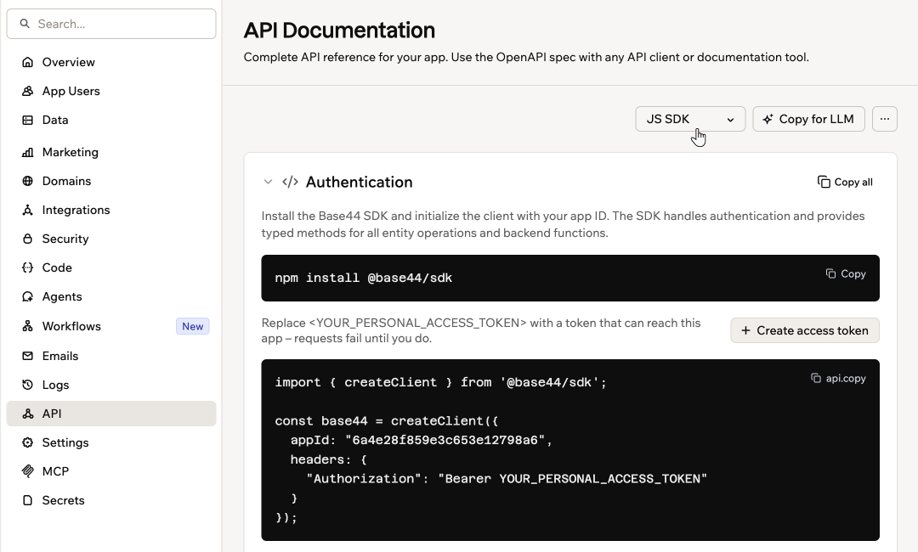The width and height of the screenshot is (918, 552).
Task: Click the Emails envelope icon
Action: coord(27,356)
